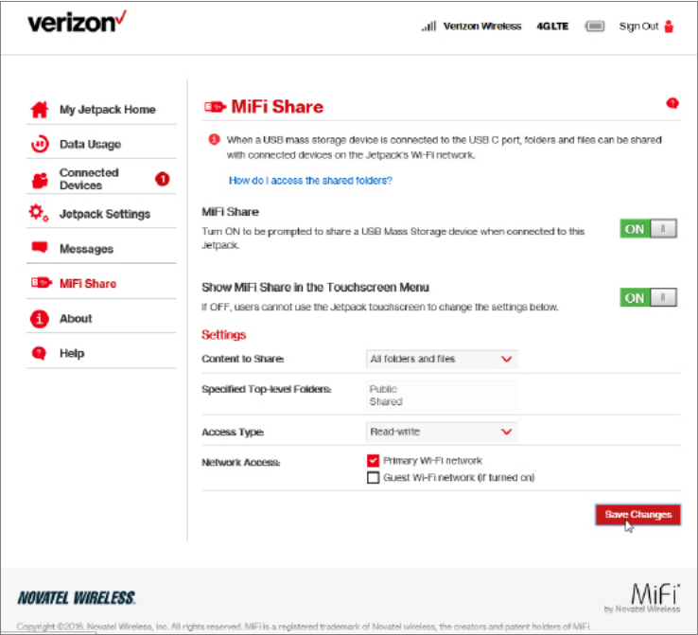This screenshot has width=698, height=635.
Task: Click the Save Changes button
Action: click(x=637, y=515)
